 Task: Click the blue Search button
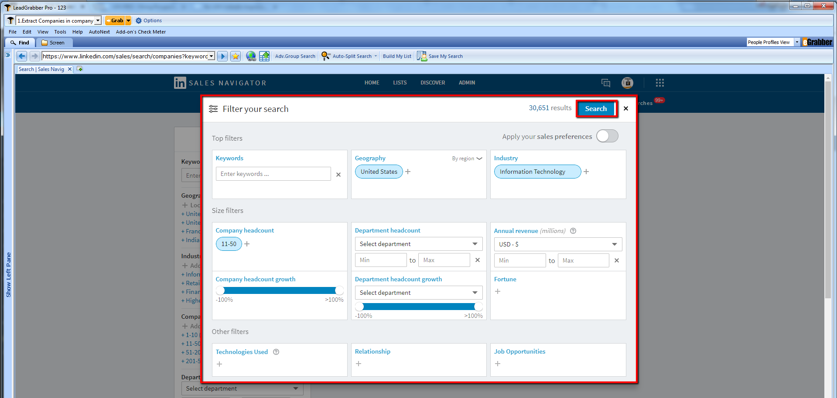(596, 109)
